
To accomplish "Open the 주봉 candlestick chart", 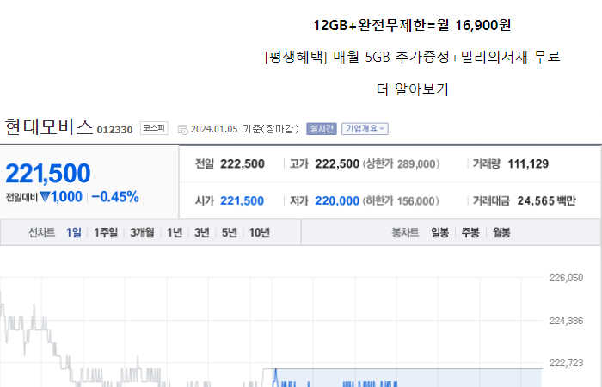I will 470,232.
